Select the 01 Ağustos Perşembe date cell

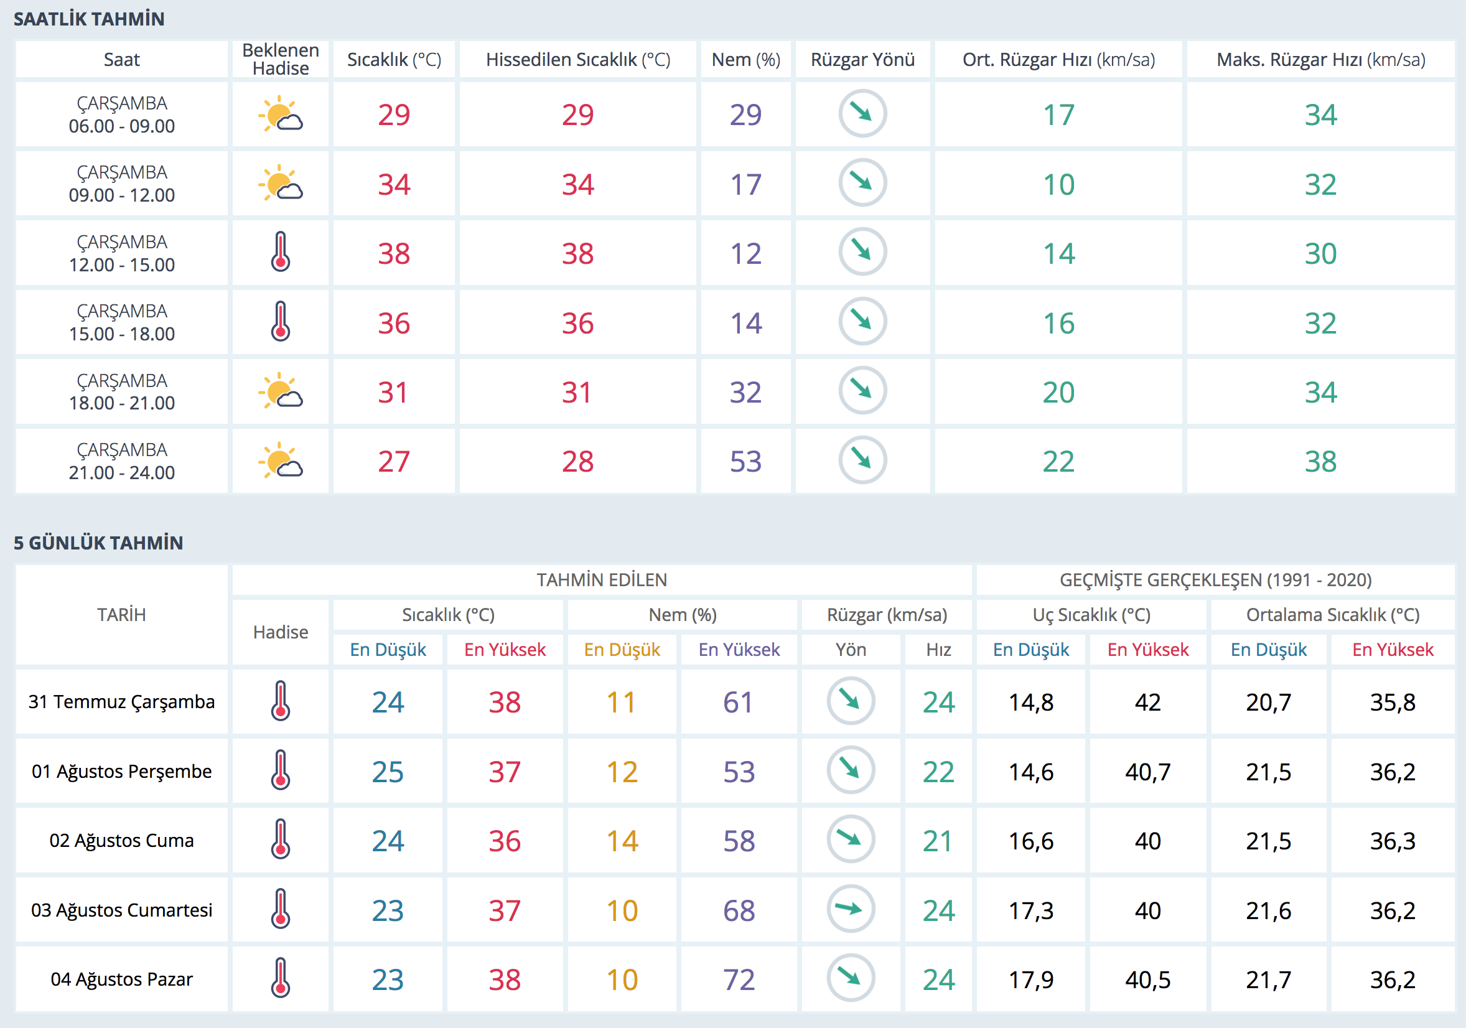tap(121, 772)
